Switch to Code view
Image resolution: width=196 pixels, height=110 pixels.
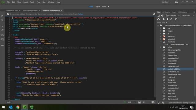pyautogui.click(x=91, y=7)
